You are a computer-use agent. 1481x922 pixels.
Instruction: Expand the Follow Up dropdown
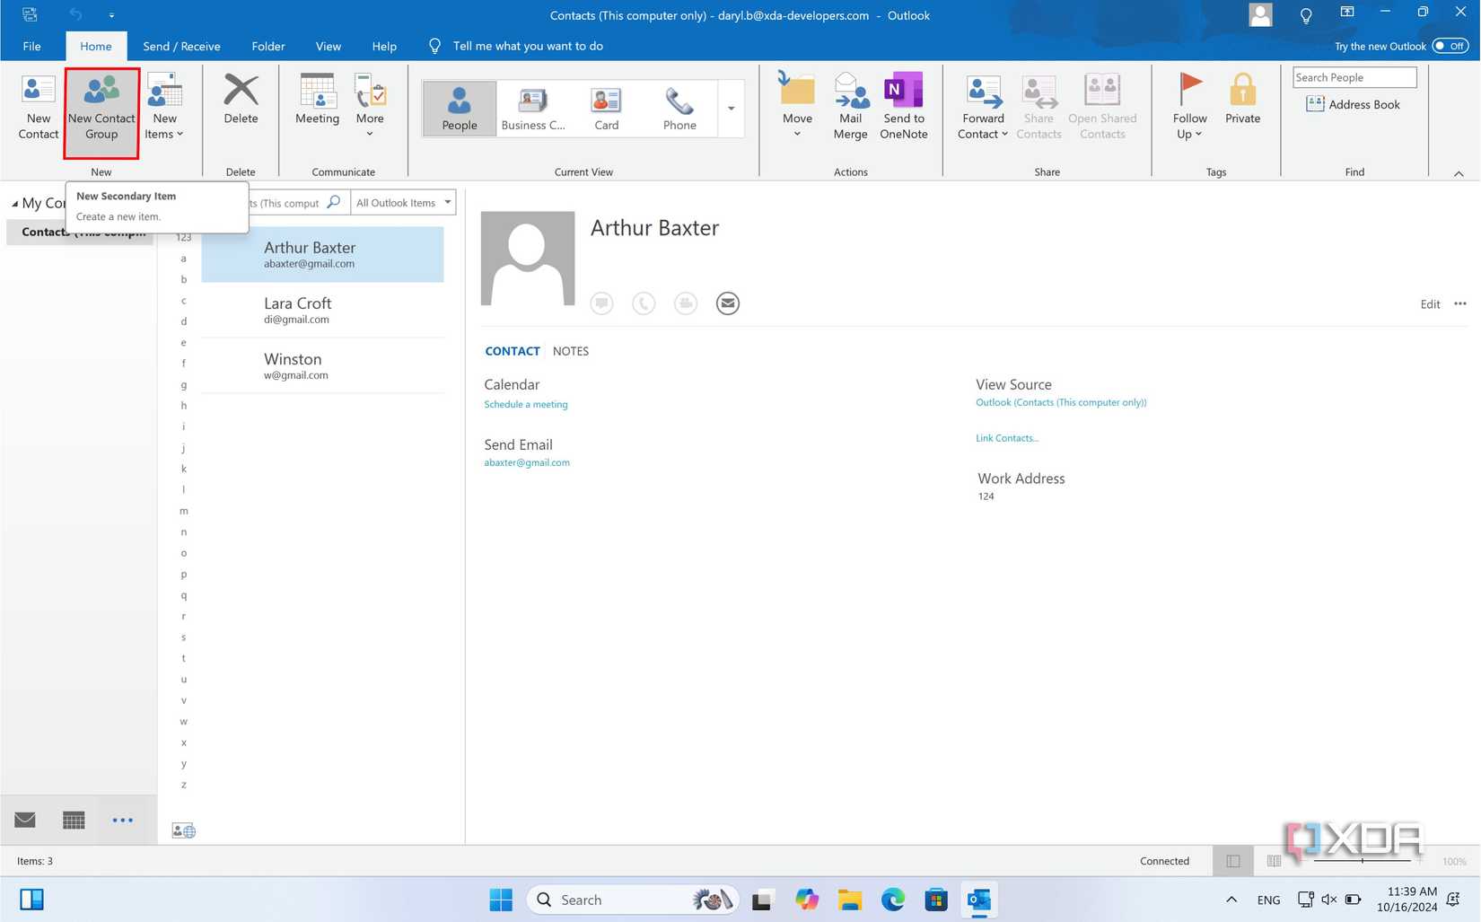[x=1188, y=108]
